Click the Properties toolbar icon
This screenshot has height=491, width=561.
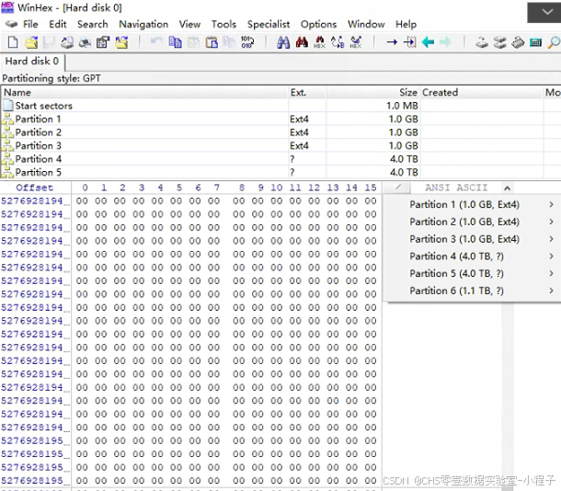click(x=103, y=42)
